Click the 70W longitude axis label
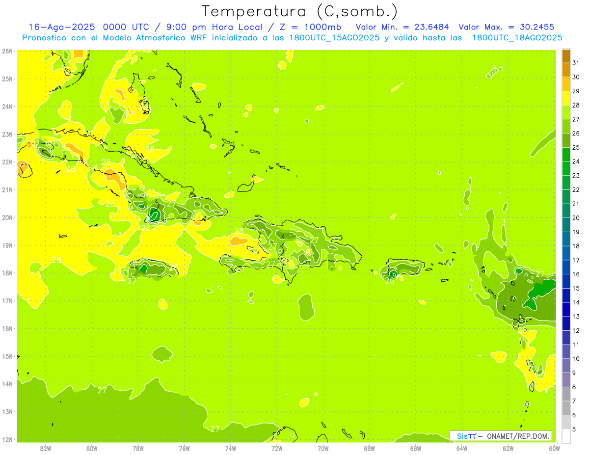Image resolution: width=589 pixels, height=455 pixels. click(323, 448)
